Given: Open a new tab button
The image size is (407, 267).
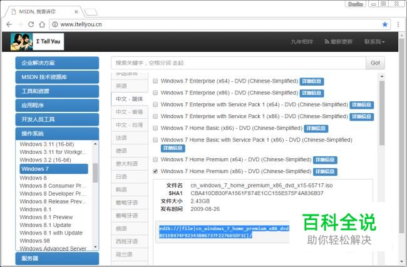Looking at the screenshot, I should click(91, 12).
